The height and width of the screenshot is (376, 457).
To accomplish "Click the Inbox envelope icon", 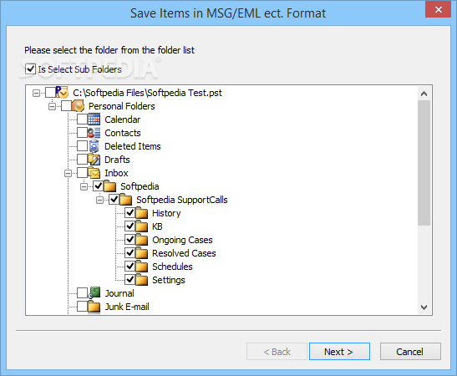I will (x=94, y=173).
